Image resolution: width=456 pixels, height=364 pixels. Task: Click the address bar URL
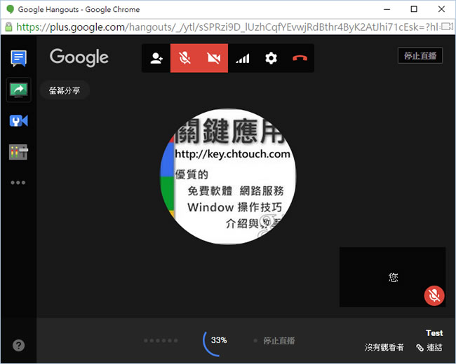[x=227, y=27]
